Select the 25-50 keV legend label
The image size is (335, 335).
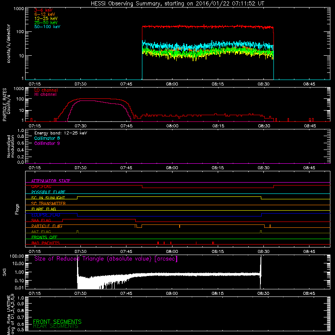46,23
